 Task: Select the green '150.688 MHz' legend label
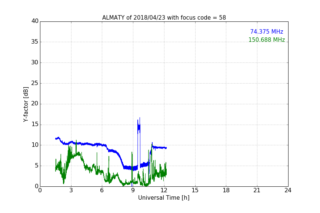(267, 40)
